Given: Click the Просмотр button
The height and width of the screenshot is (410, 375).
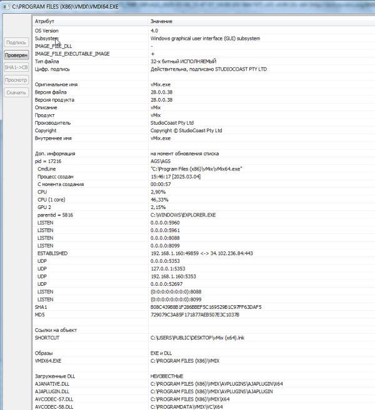Looking at the screenshot, I should click(x=16, y=80).
